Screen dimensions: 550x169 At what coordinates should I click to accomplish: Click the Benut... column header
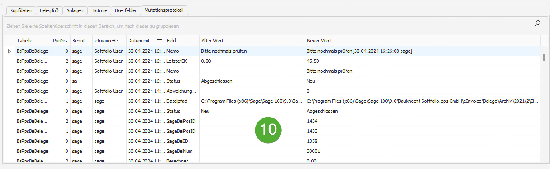(81, 41)
